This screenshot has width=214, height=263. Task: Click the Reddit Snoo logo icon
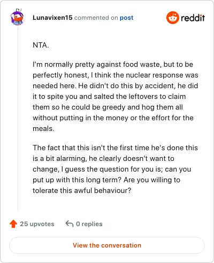(x=172, y=18)
